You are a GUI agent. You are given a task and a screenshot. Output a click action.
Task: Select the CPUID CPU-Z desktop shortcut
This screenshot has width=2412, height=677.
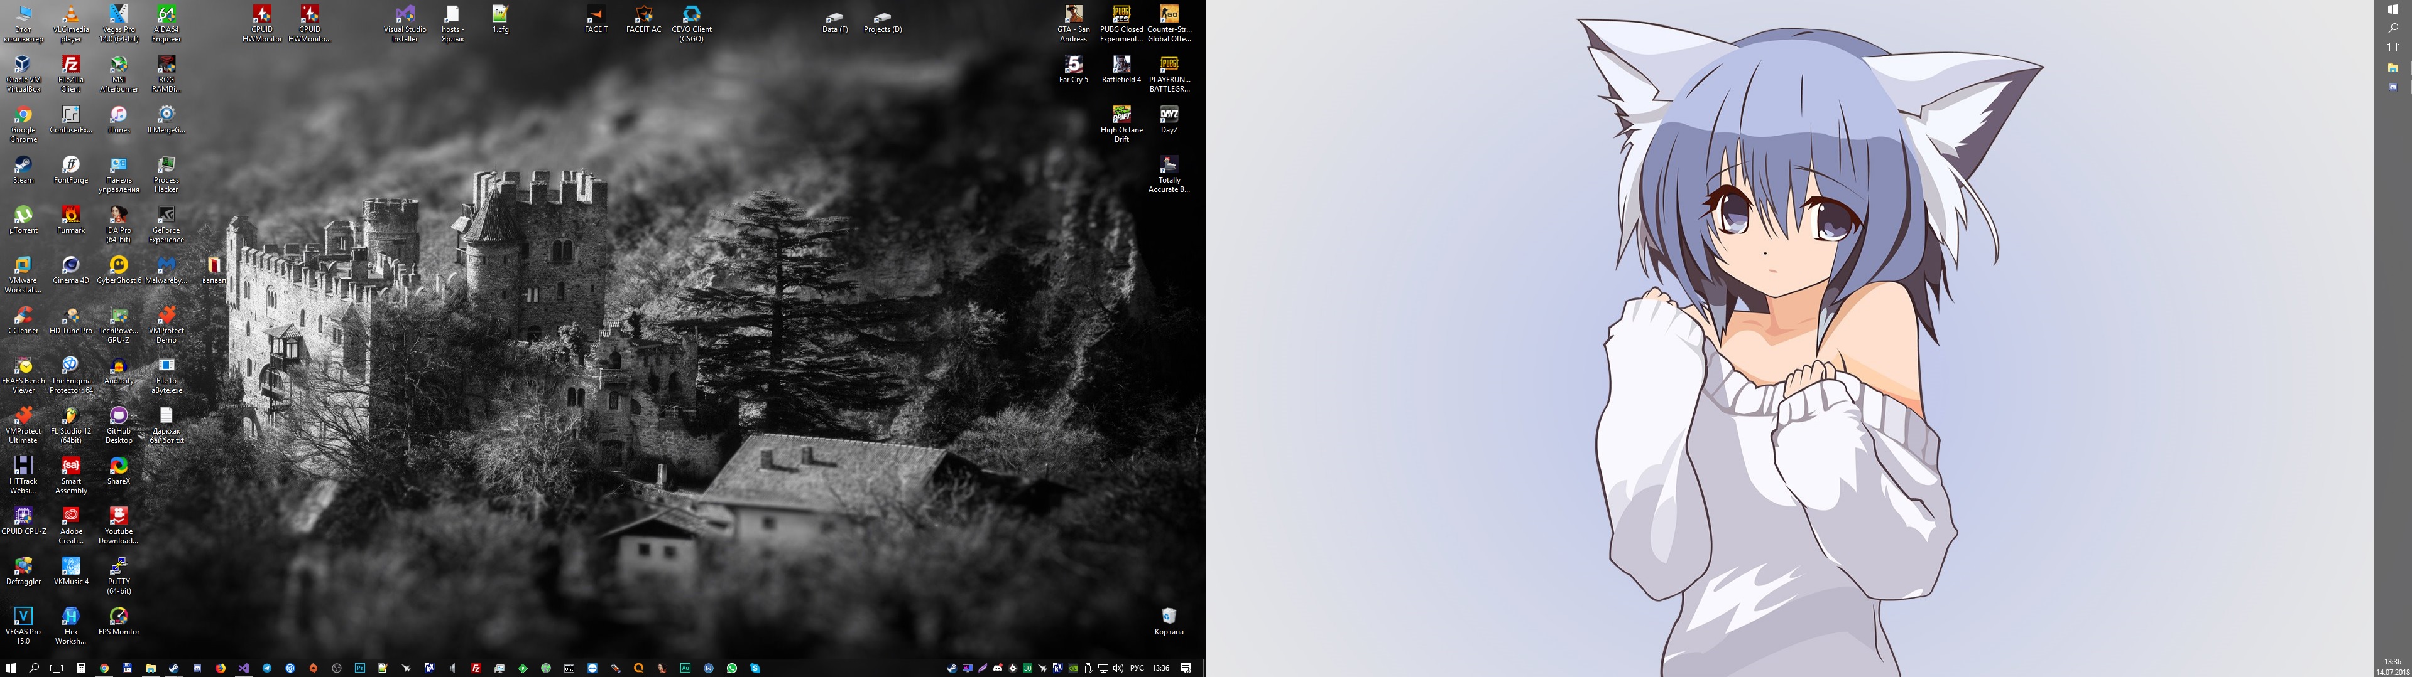click(x=23, y=522)
